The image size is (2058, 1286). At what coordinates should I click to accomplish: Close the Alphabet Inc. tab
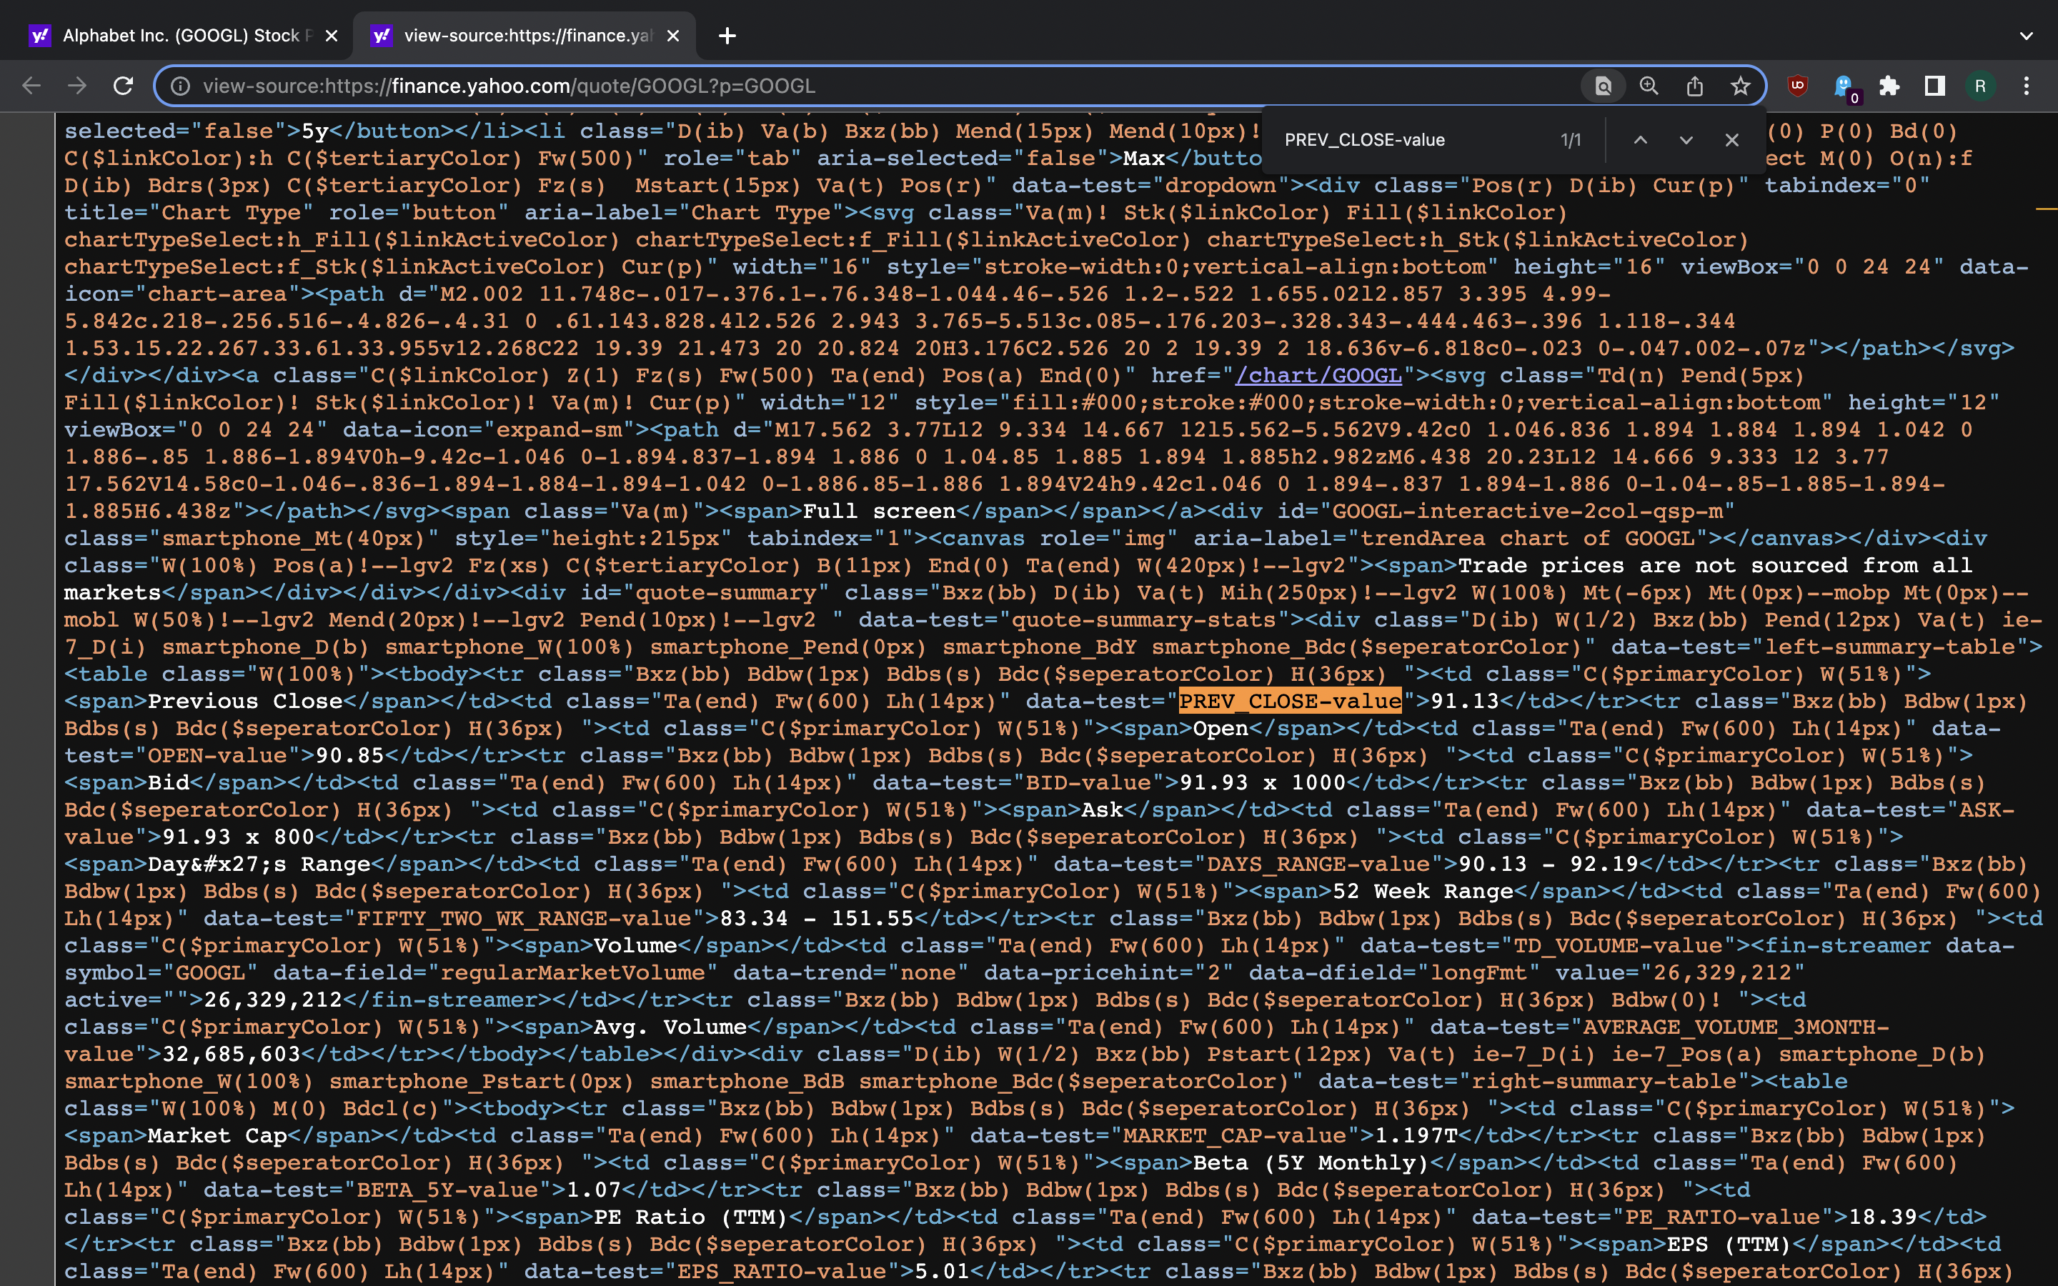point(332,36)
